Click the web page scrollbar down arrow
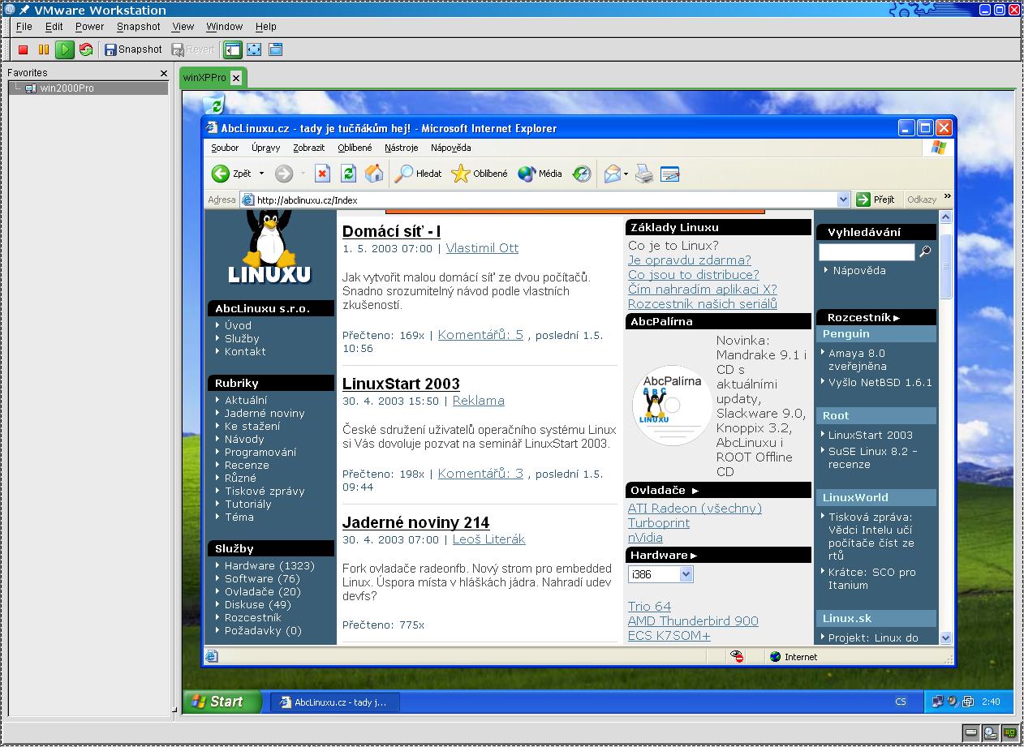This screenshot has height=747, width=1024. tap(945, 638)
